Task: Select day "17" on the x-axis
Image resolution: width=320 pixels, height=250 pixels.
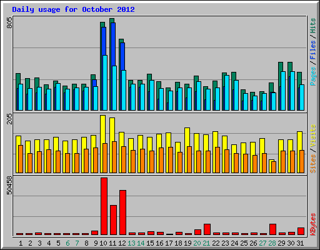Action: [x=169, y=243]
